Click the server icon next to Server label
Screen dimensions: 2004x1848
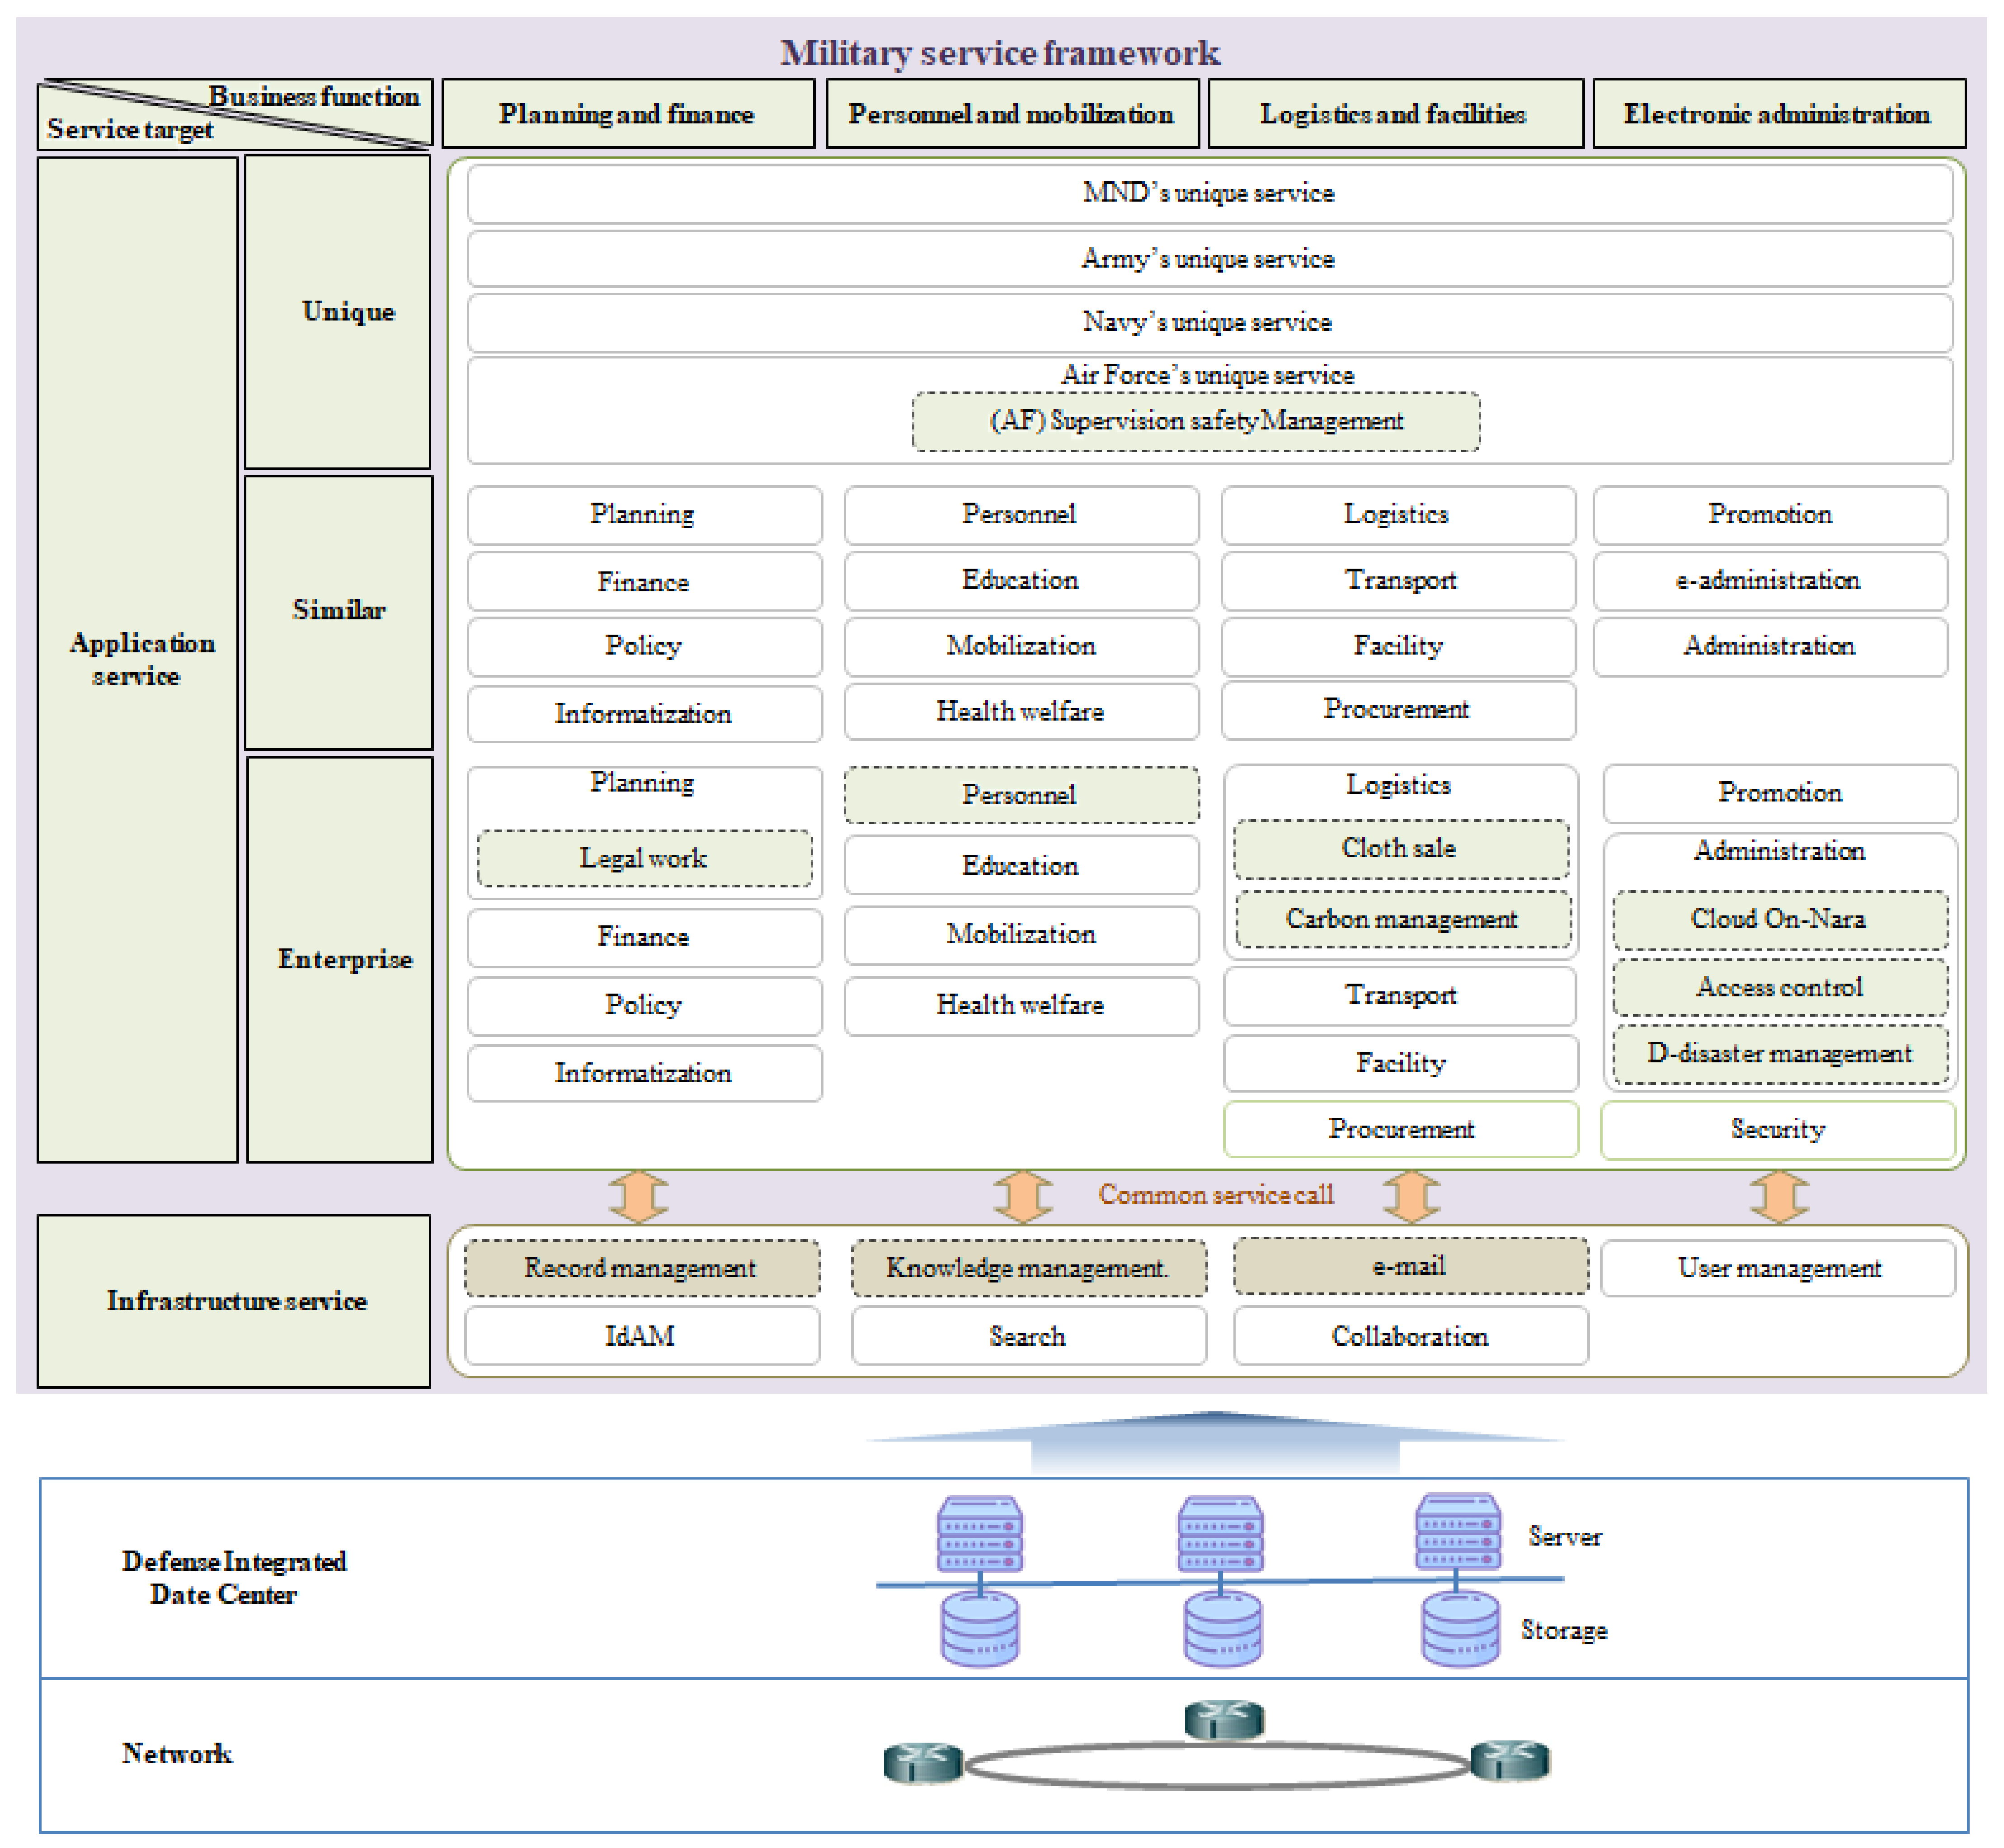pyautogui.click(x=1457, y=1531)
